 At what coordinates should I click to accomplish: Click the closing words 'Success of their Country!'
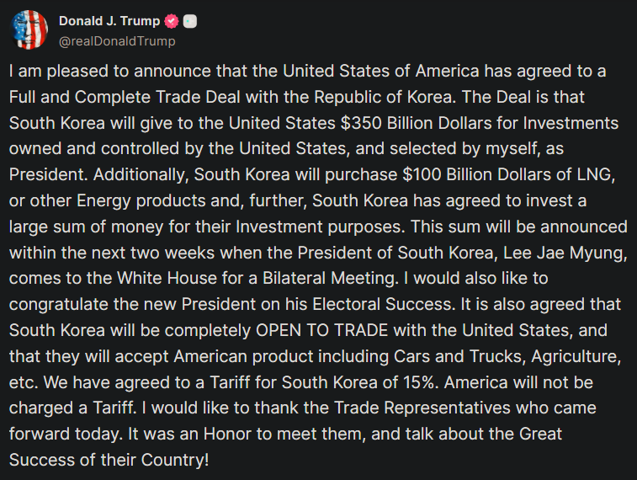tap(109, 460)
